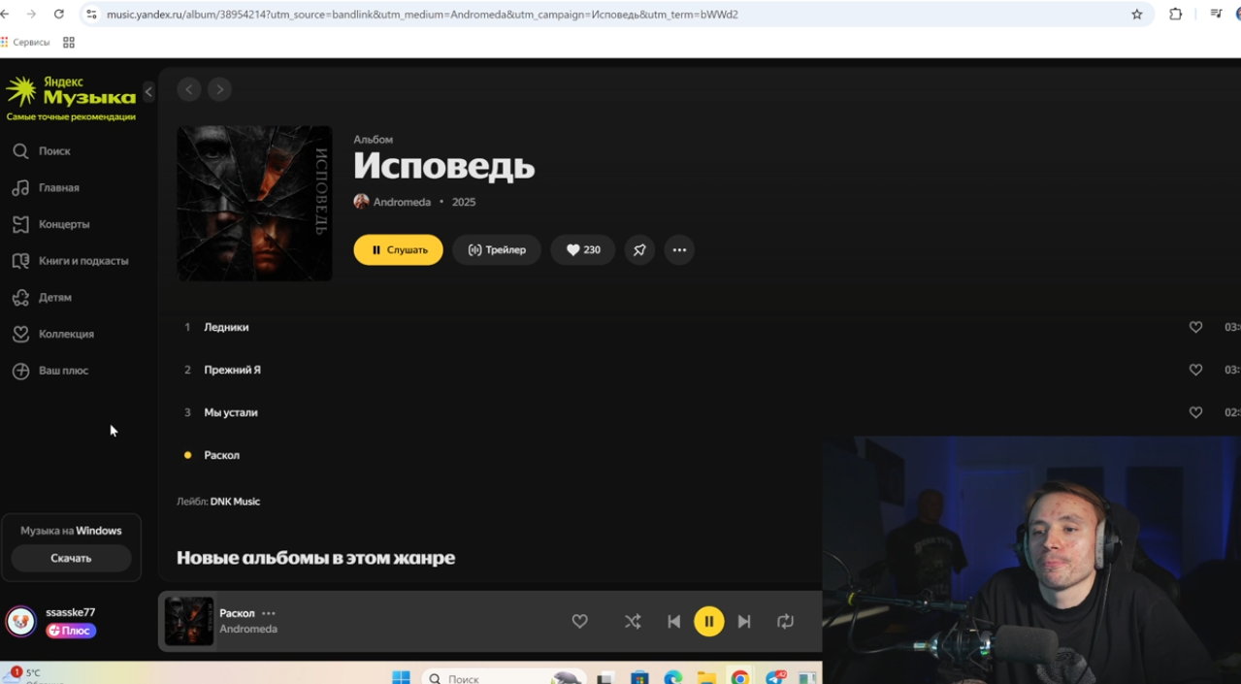Like the track Ледники with its heart
The height and width of the screenshot is (684, 1241).
(x=1195, y=328)
